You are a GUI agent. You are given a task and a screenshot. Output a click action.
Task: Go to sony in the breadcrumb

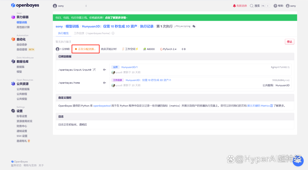[59, 26]
